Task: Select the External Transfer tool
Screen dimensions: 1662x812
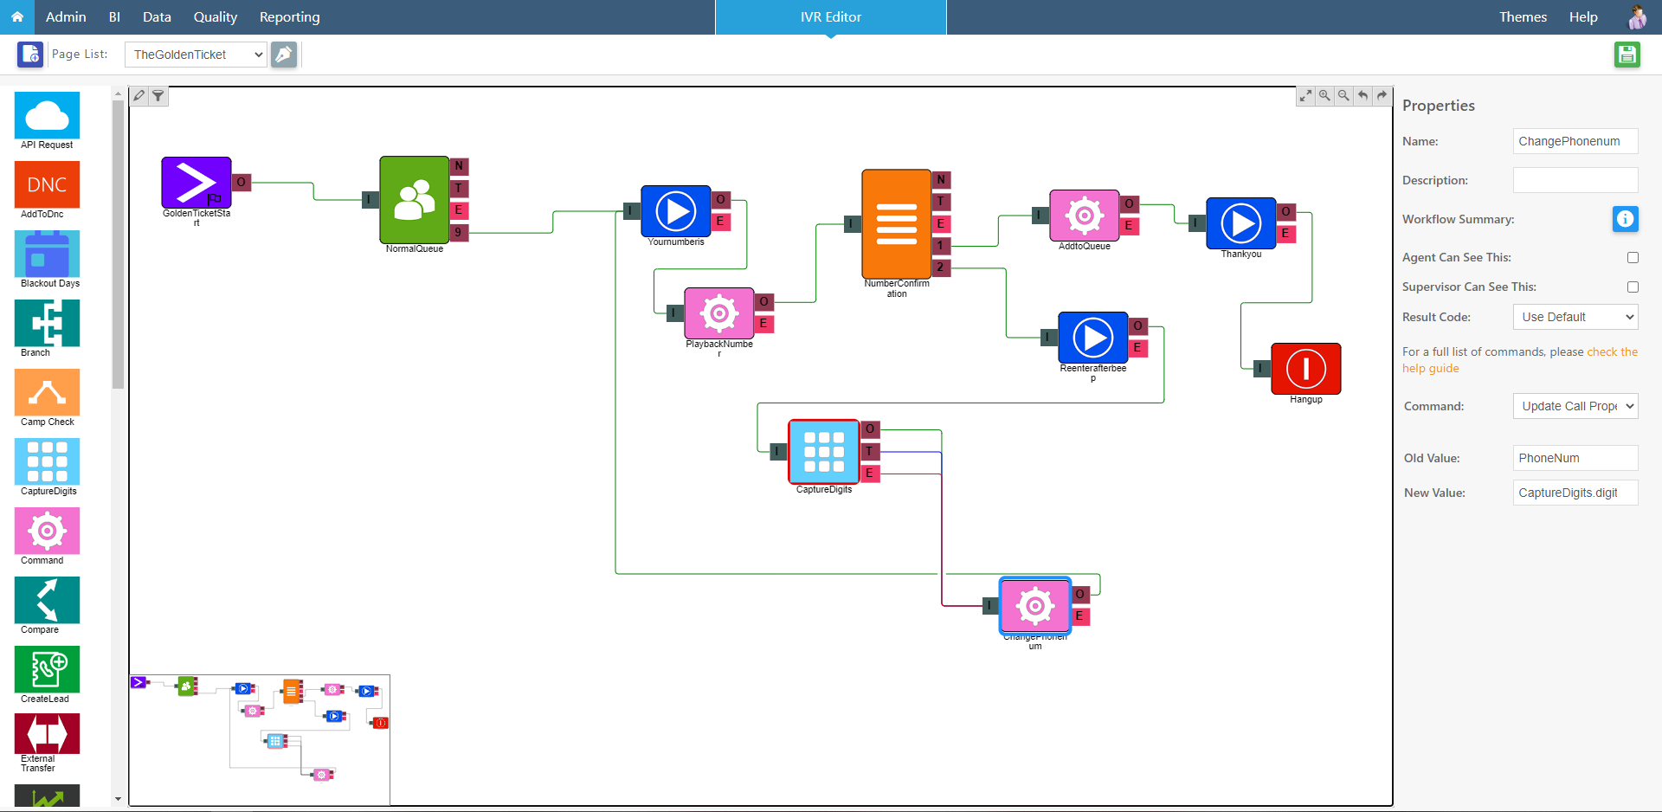Action: point(47,743)
